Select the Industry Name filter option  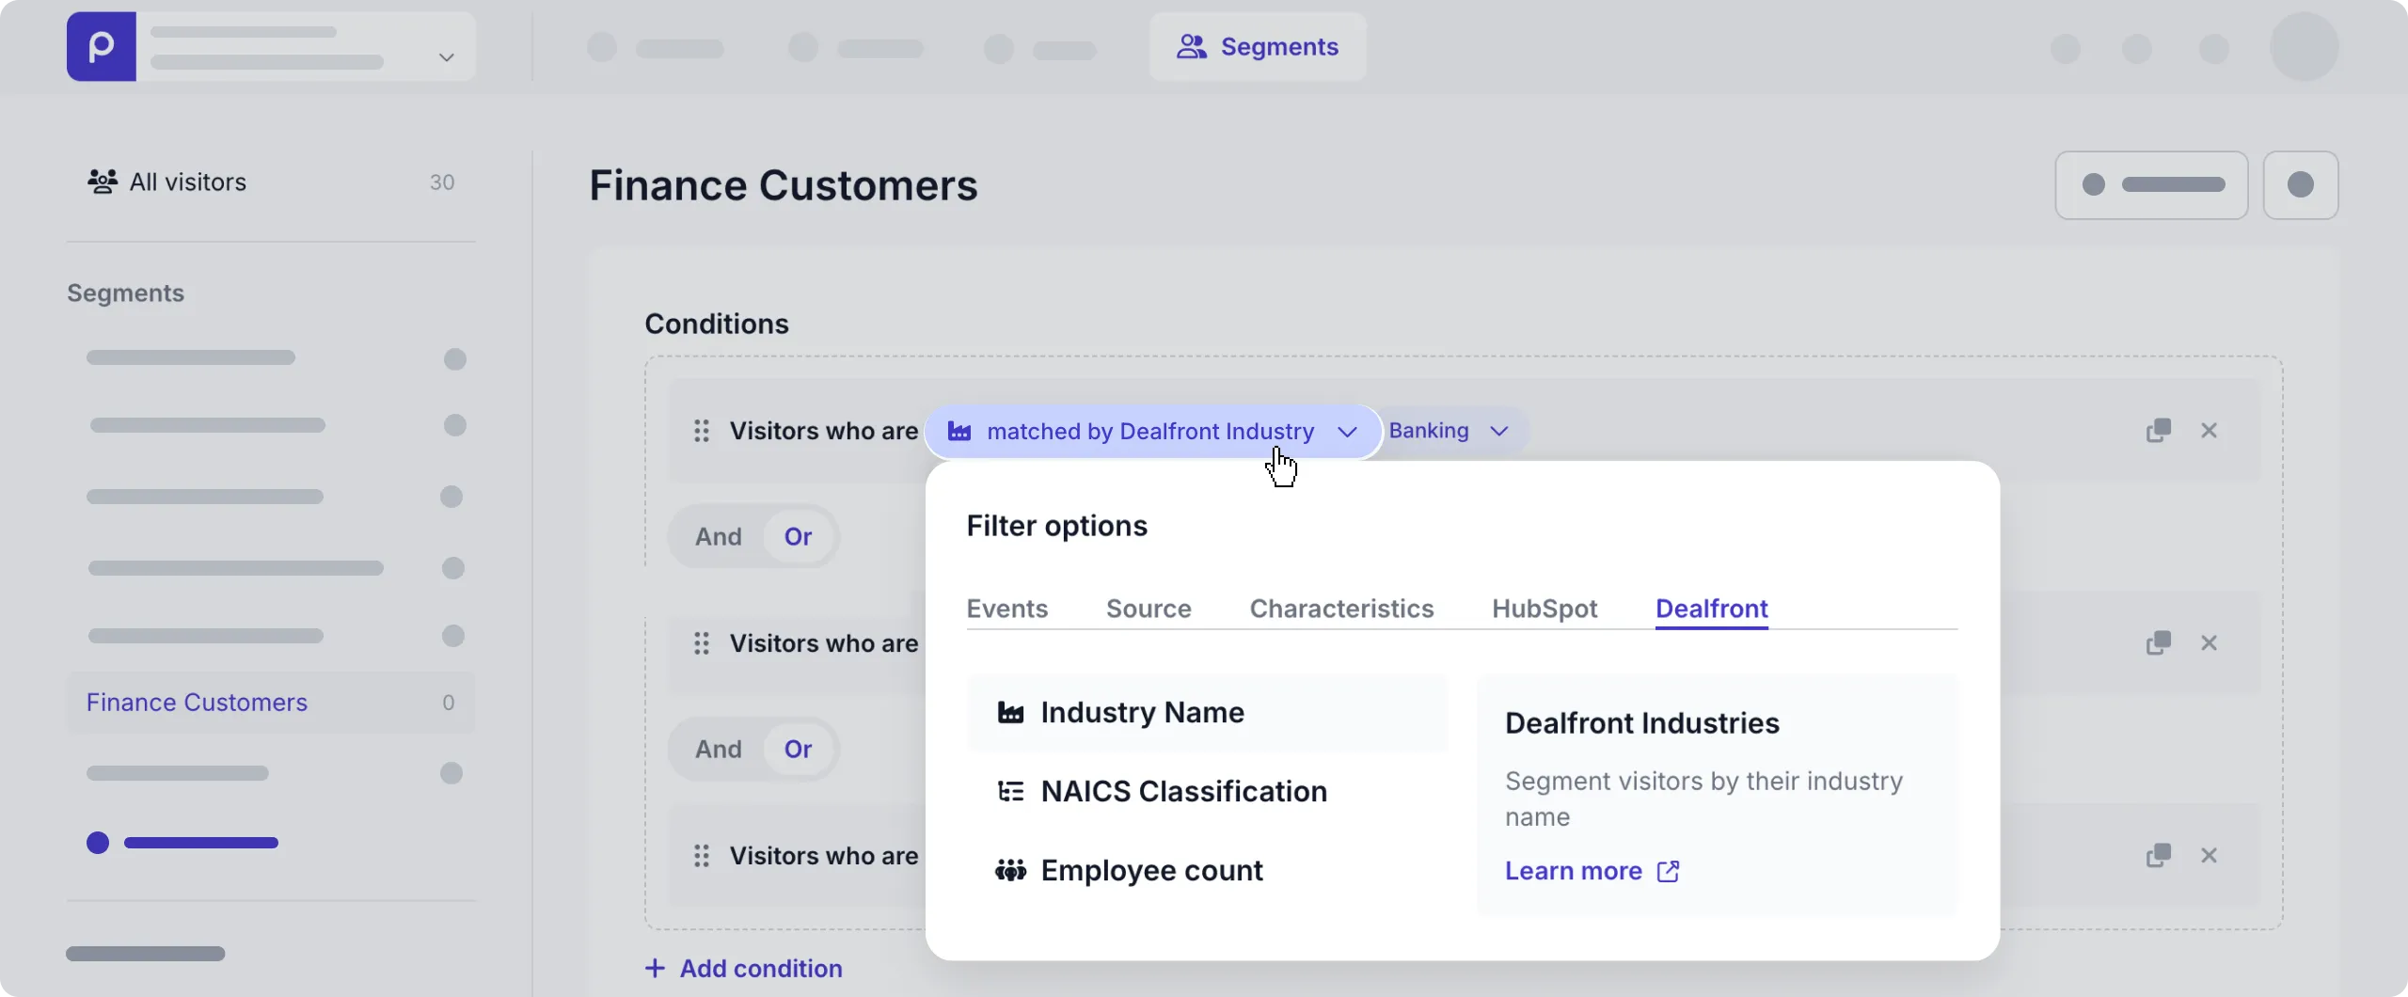1141,712
